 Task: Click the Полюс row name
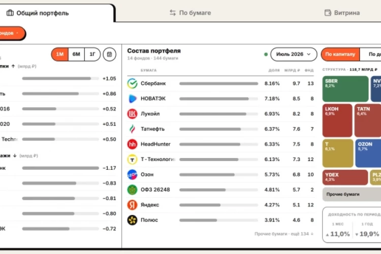click(149, 220)
